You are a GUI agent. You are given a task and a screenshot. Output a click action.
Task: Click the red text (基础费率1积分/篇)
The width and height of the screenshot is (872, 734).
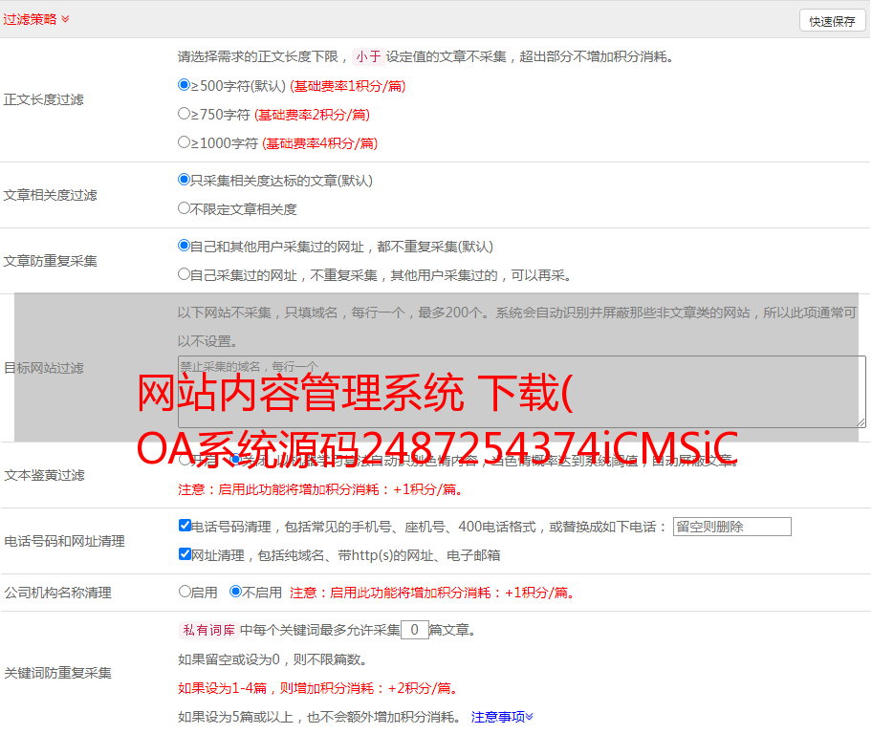348,86
